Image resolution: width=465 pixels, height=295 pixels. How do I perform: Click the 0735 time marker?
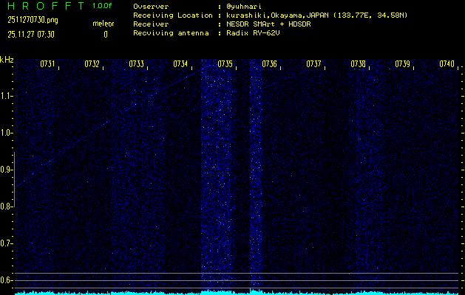[225, 64]
